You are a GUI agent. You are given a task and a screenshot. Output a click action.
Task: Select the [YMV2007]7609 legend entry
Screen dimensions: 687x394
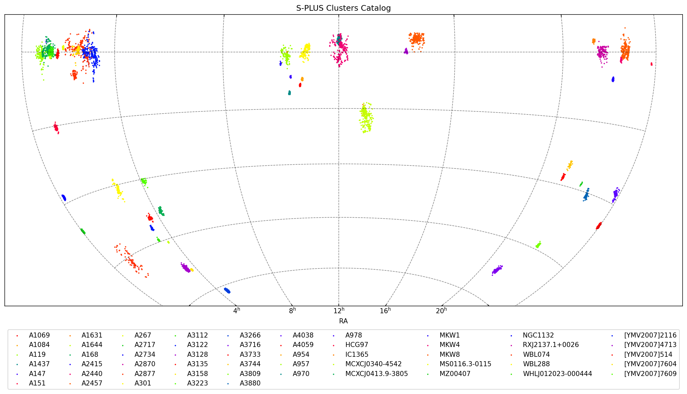coord(650,374)
